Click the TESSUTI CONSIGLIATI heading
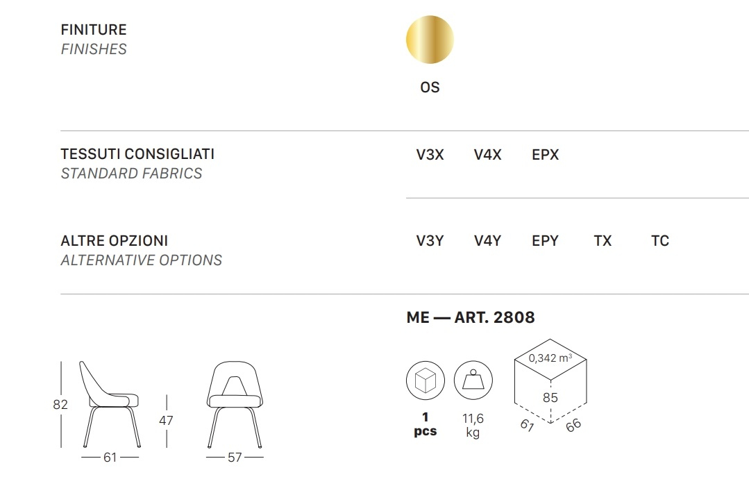Viewport: 749px width, 486px height. pos(137,154)
